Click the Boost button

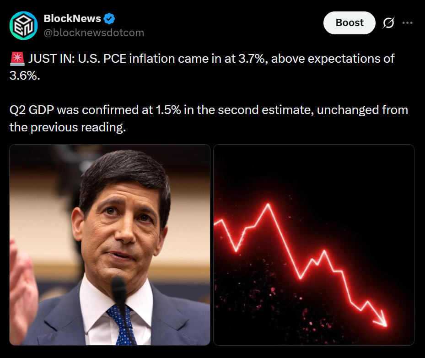[349, 23]
